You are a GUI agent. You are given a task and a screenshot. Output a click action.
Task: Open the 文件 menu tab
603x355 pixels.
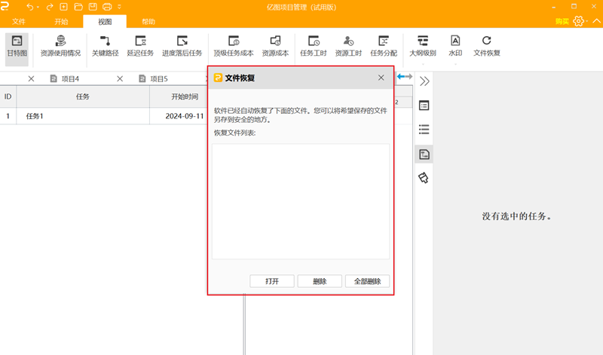18,22
